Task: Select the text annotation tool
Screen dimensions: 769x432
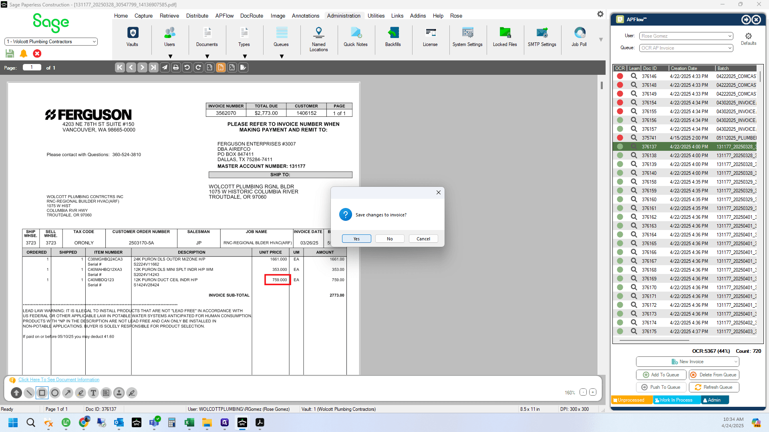Action: point(93,393)
